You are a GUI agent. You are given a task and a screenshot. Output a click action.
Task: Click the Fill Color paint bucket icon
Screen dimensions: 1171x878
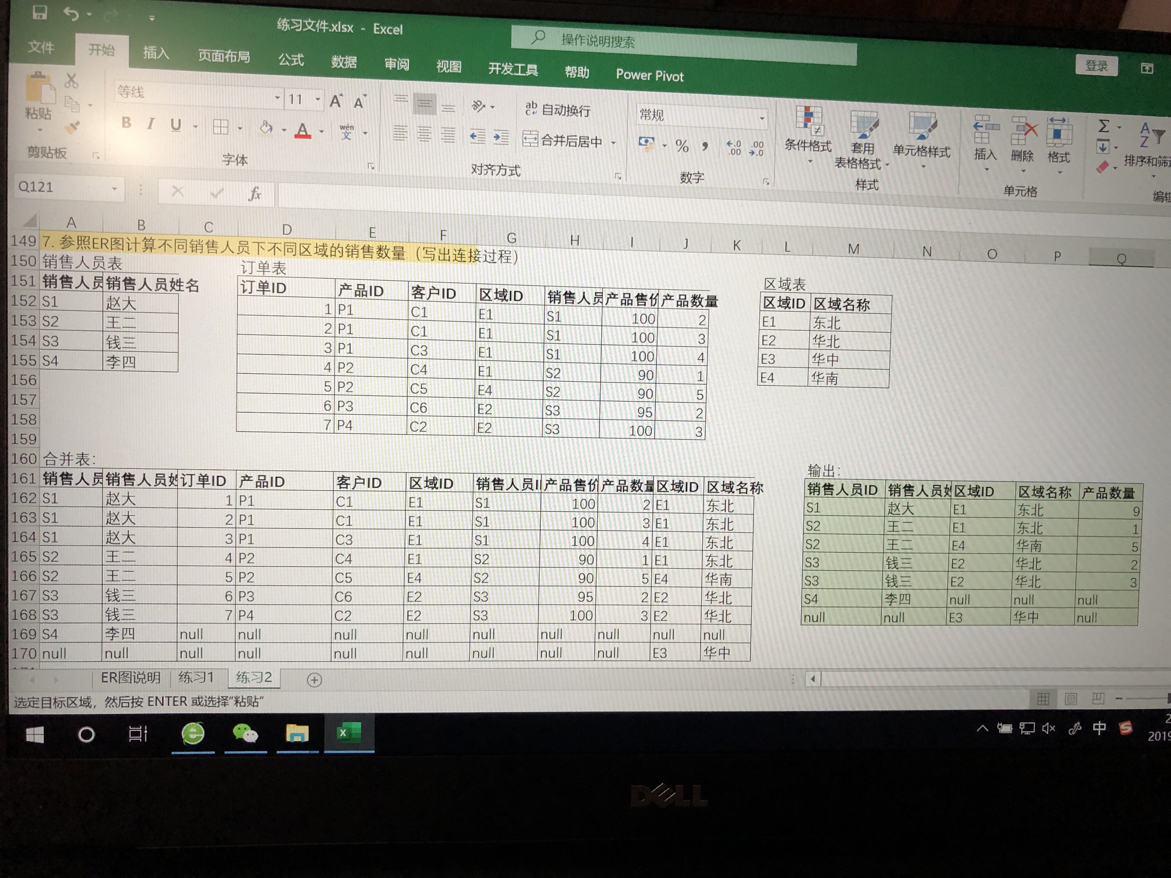pos(266,127)
